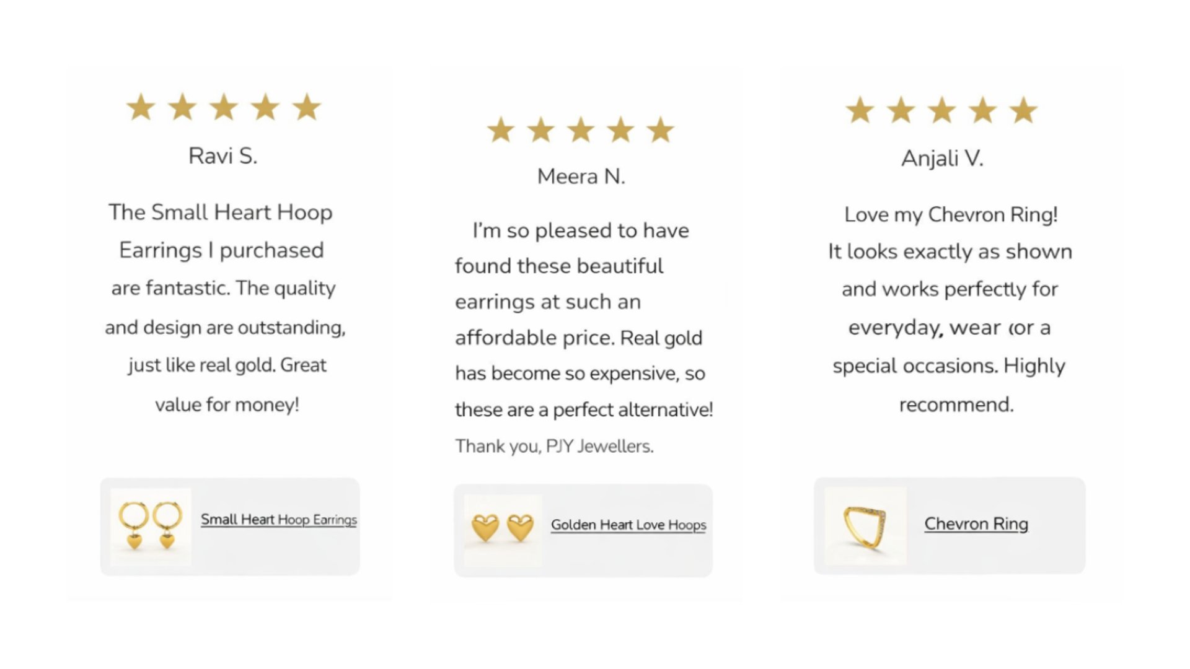Click the third star in Meera N. review
Image resolution: width=1190 pixels, height=669 pixels.
[581, 131]
